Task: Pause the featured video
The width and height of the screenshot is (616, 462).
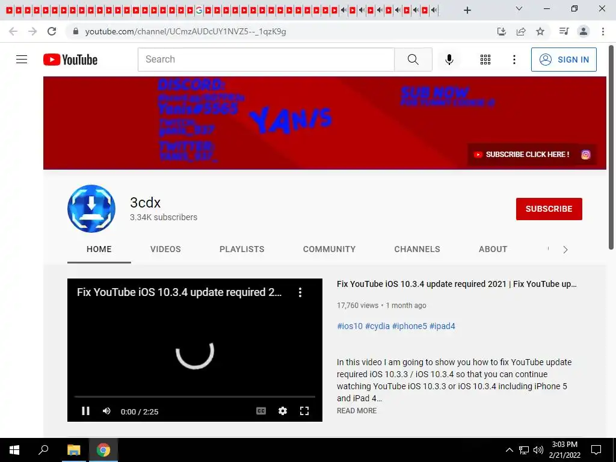Action: pos(85,411)
